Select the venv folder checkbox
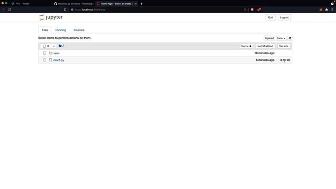 (x=45, y=53)
